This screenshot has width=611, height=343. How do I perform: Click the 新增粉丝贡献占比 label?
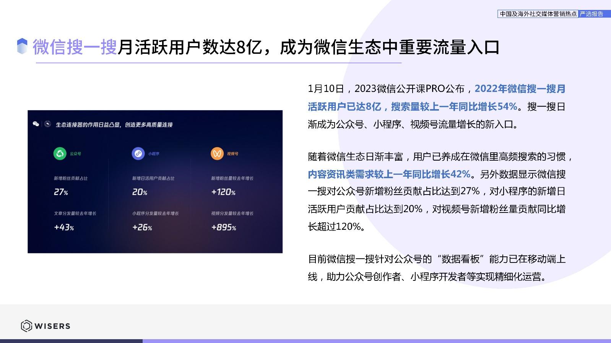tap(71, 178)
